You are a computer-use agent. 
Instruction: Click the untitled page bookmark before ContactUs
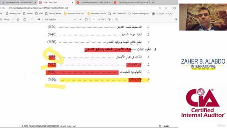(110, 14)
